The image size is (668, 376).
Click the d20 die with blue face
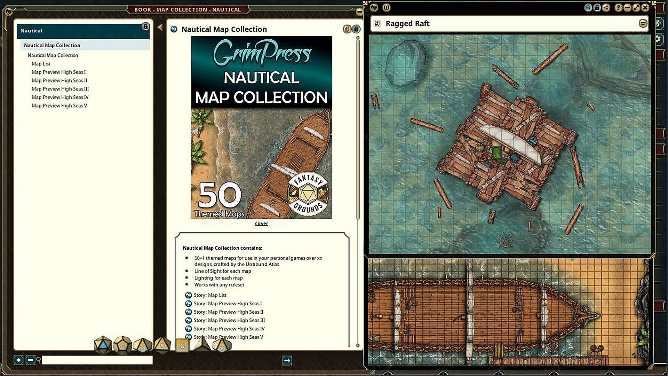click(103, 345)
